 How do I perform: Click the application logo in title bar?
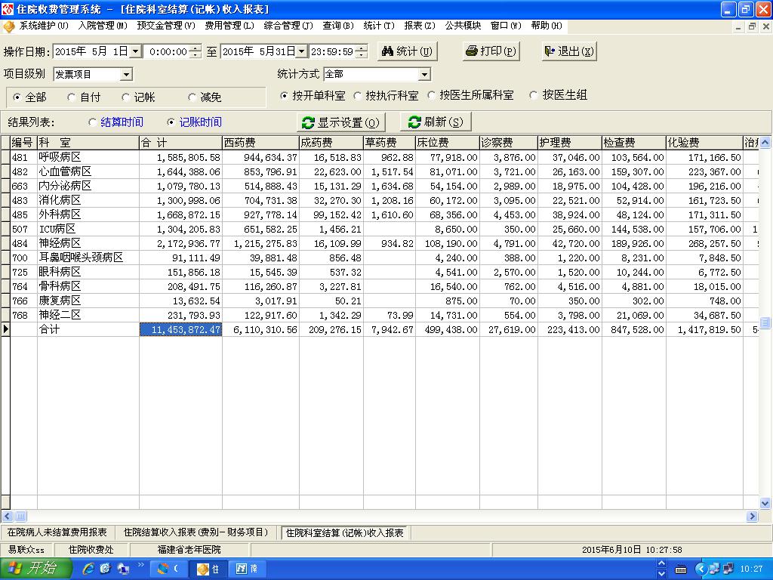tap(8, 8)
